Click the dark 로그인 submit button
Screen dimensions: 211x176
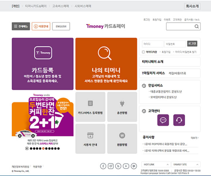(192, 43)
